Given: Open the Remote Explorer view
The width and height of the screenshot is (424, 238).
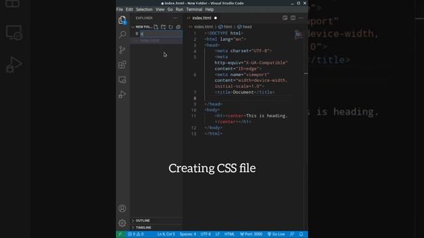Looking at the screenshot, I should tap(122, 80).
